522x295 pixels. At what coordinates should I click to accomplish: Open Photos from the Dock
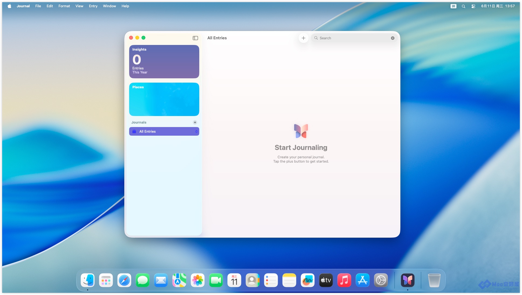click(x=198, y=280)
